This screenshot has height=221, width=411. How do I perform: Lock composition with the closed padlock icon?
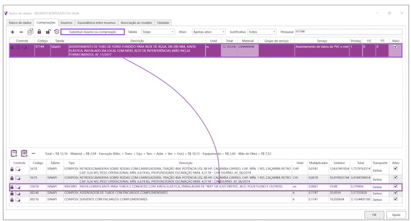point(39,32)
